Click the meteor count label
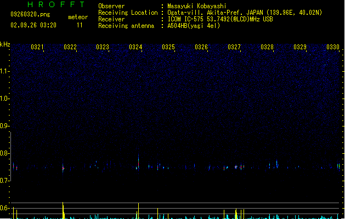 [78, 17]
